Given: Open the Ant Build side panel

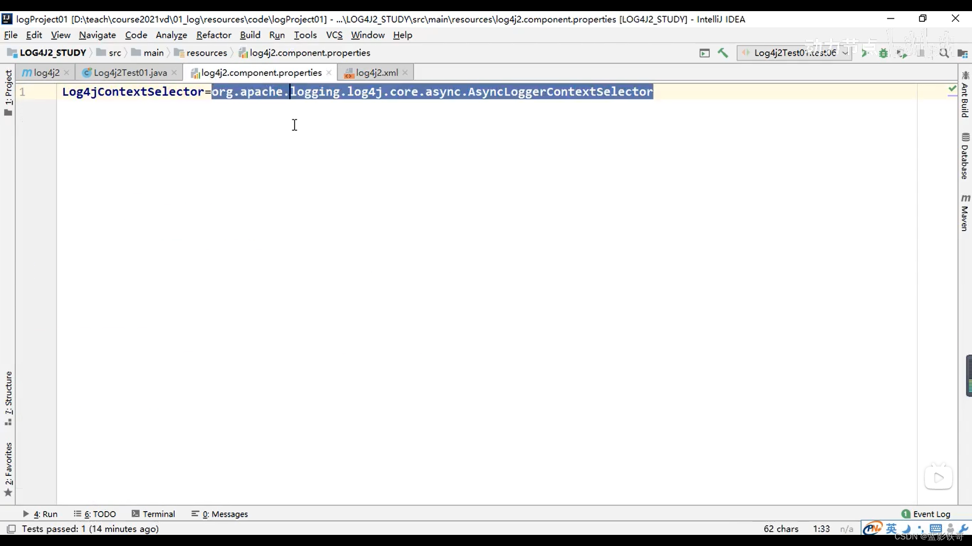Looking at the screenshot, I should tap(965, 95).
